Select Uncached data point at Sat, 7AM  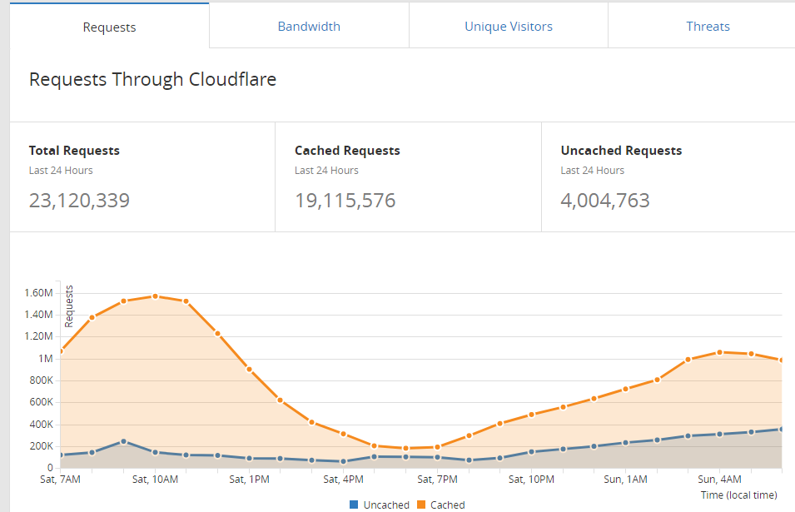click(61, 455)
